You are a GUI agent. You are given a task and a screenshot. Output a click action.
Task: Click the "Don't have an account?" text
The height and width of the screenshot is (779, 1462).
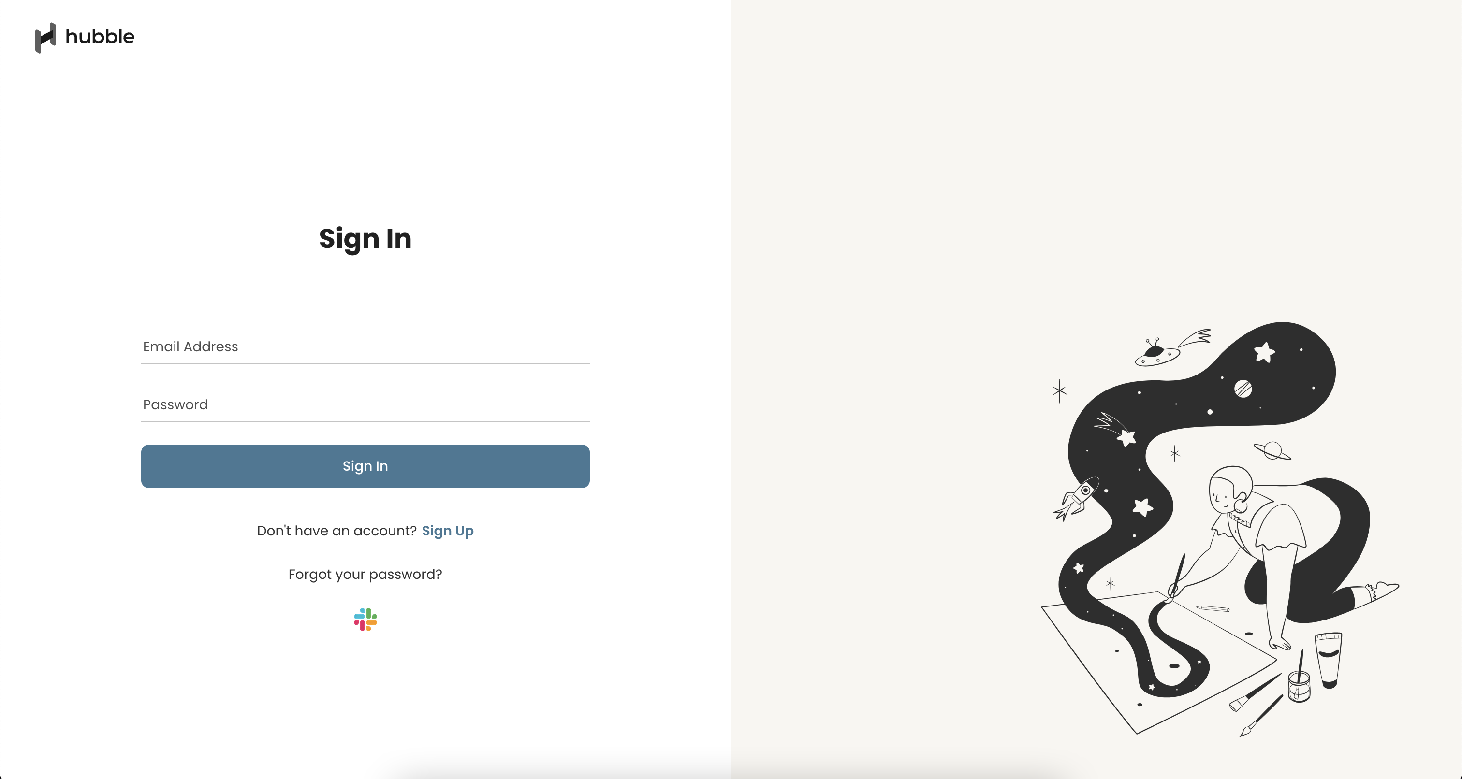click(337, 531)
